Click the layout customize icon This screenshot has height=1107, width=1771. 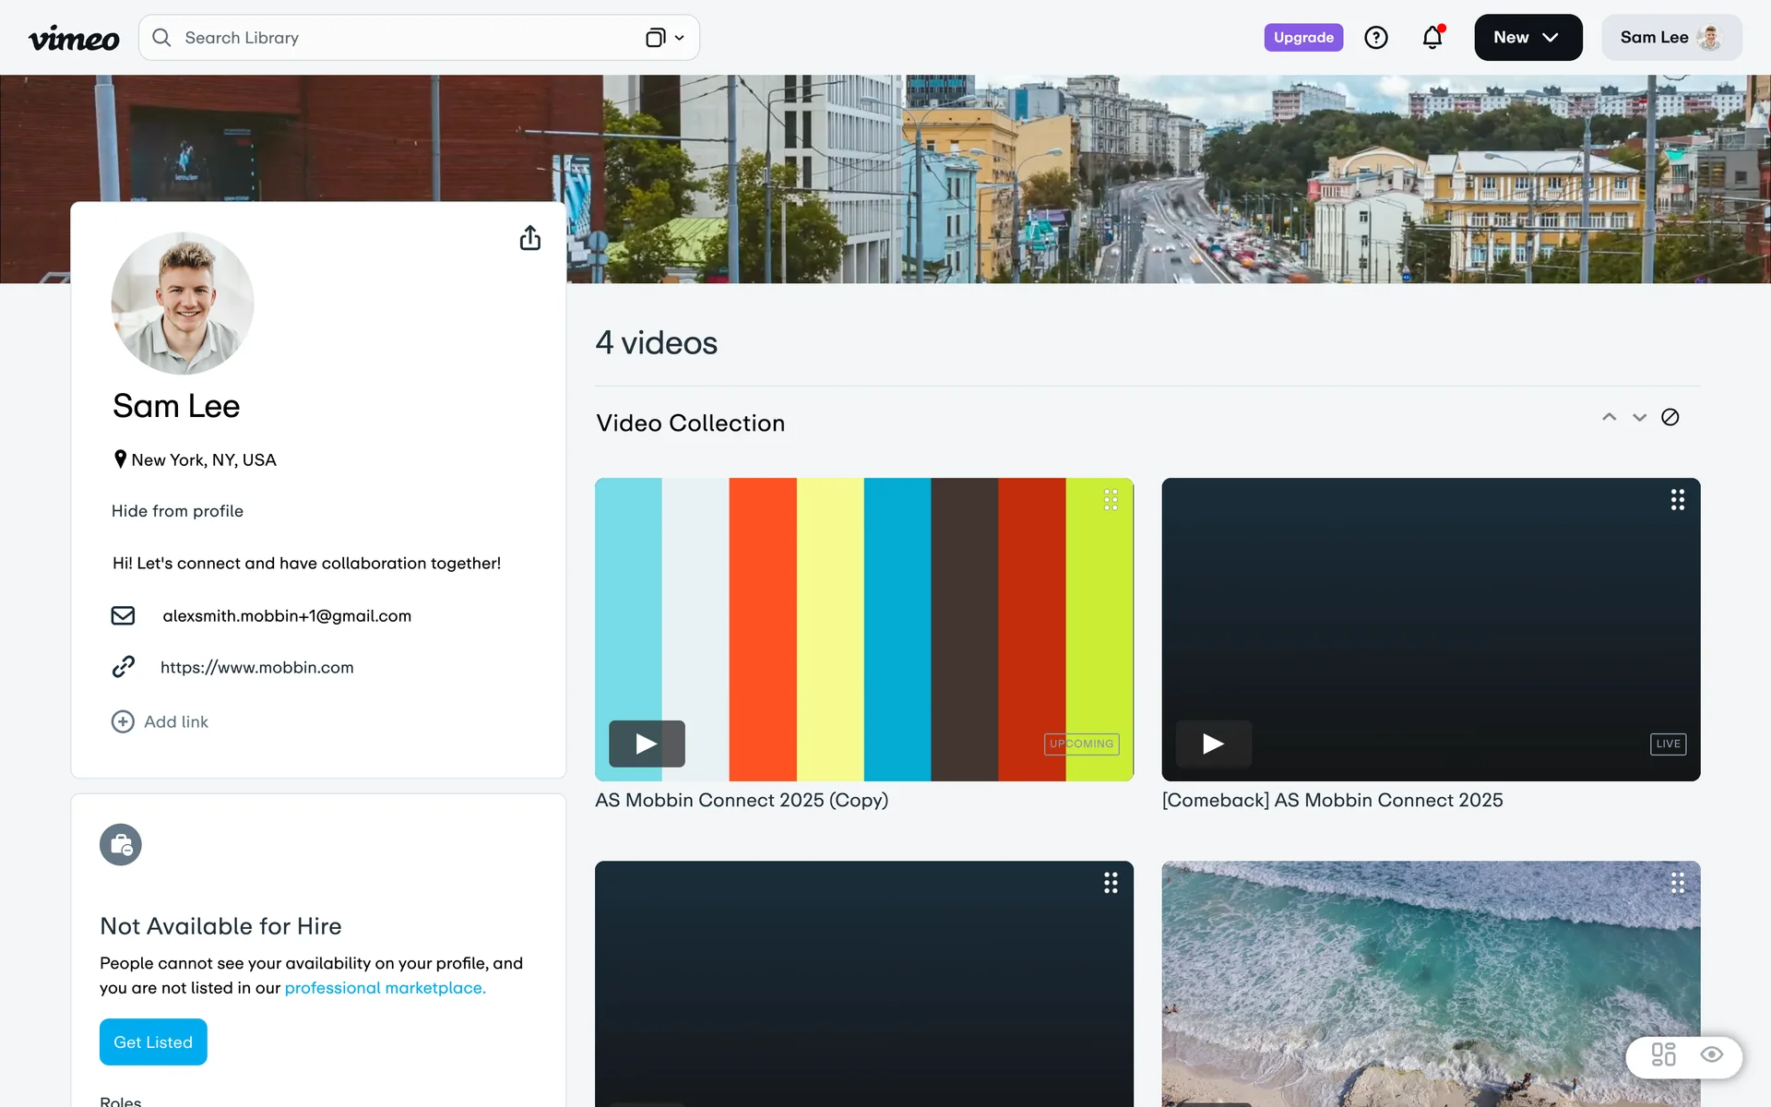coord(1663,1054)
